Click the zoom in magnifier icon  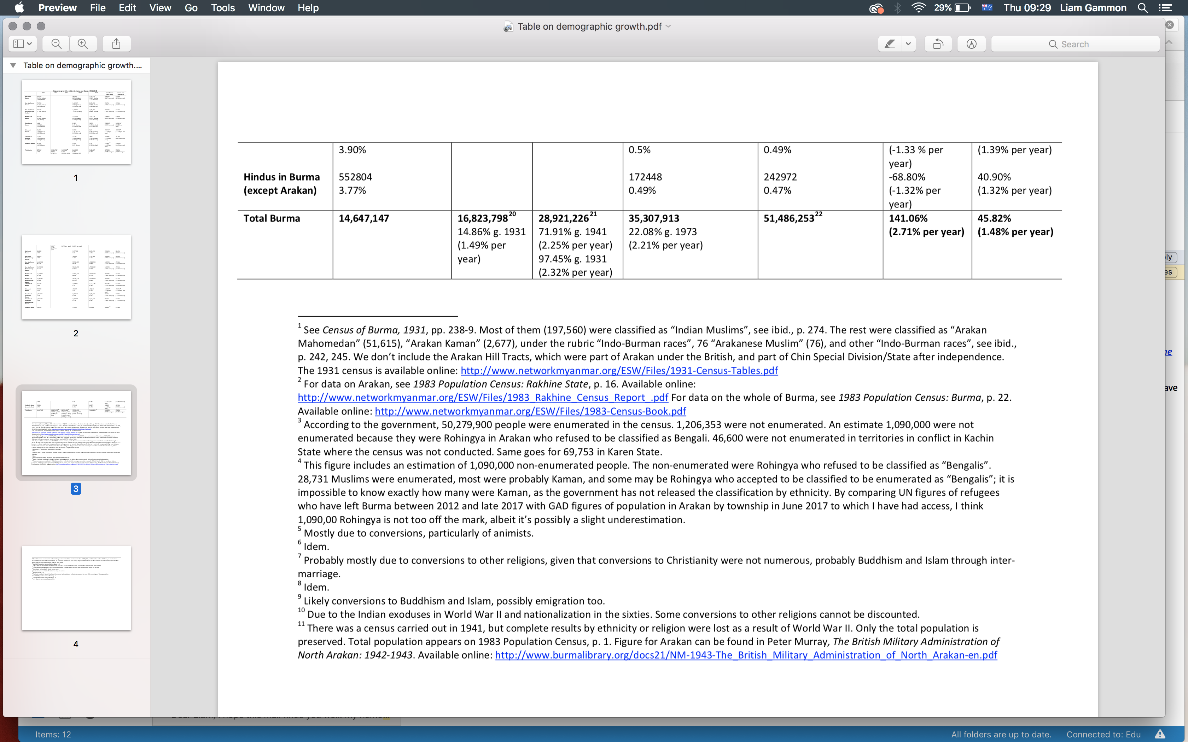[x=83, y=44]
